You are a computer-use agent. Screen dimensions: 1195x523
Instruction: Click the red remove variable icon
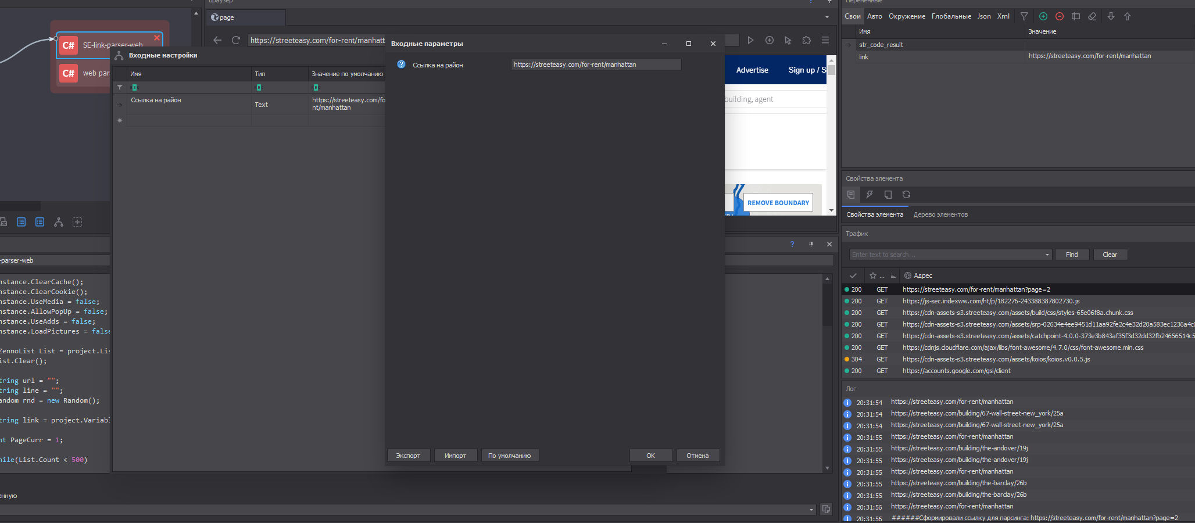coord(1060,17)
